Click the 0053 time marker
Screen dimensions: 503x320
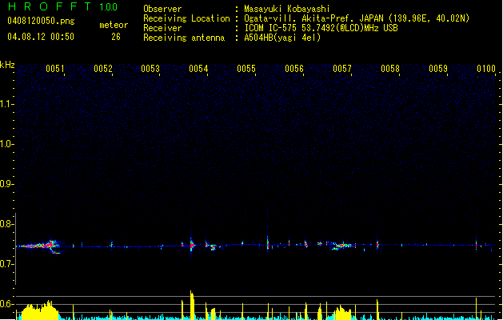pyautogui.click(x=150, y=68)
